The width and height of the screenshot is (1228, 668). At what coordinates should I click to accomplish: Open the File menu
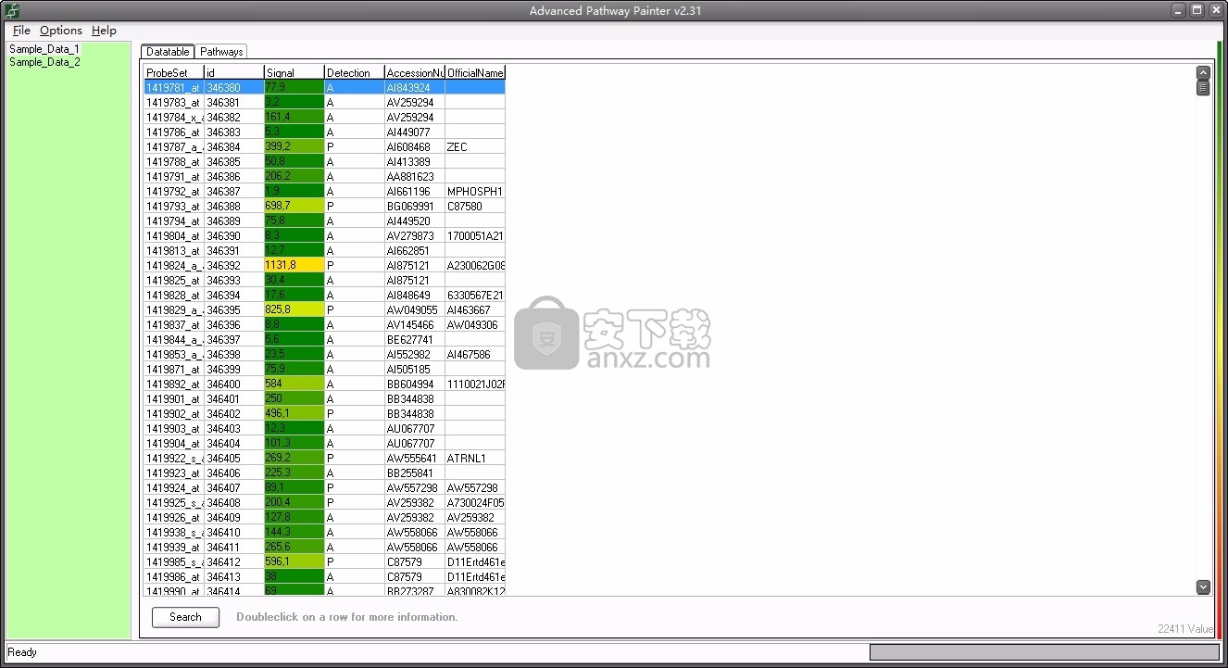[21, 31]
